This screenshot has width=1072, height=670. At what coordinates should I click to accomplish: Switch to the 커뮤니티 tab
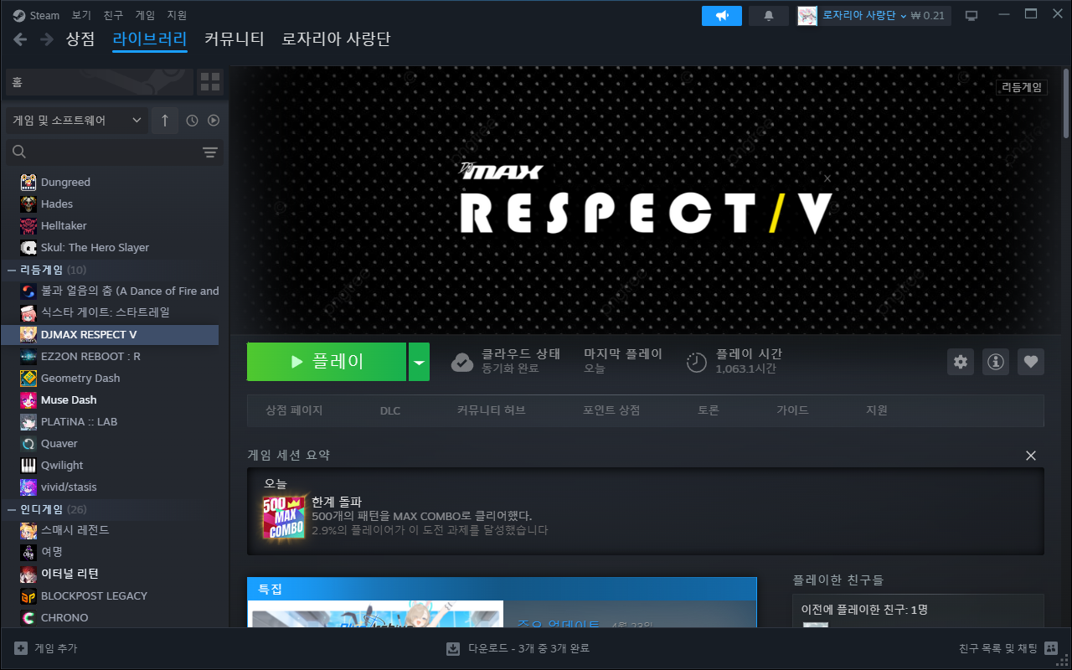[234, 39]
